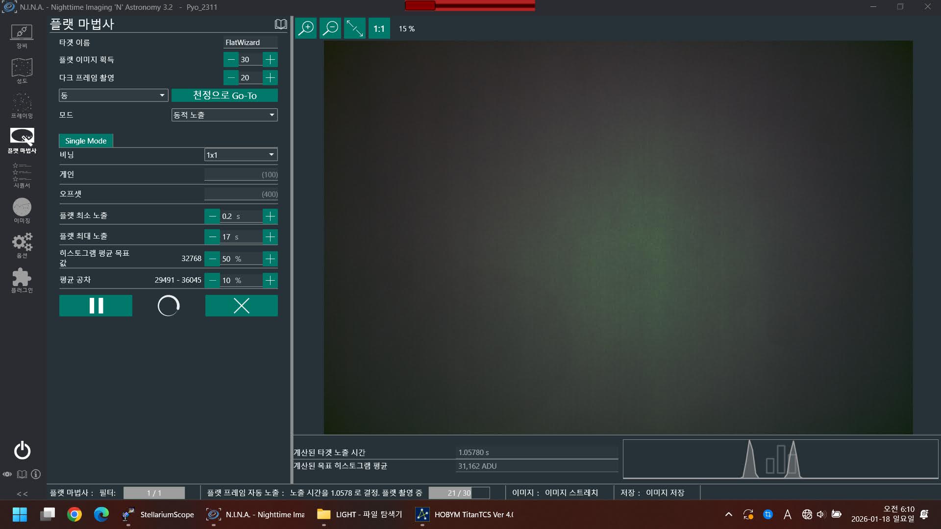Zoom out of the image view
941x529 pixels.
click(330, 28)
